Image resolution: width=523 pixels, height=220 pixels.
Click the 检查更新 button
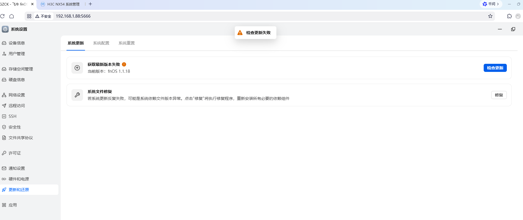(495, 68)
